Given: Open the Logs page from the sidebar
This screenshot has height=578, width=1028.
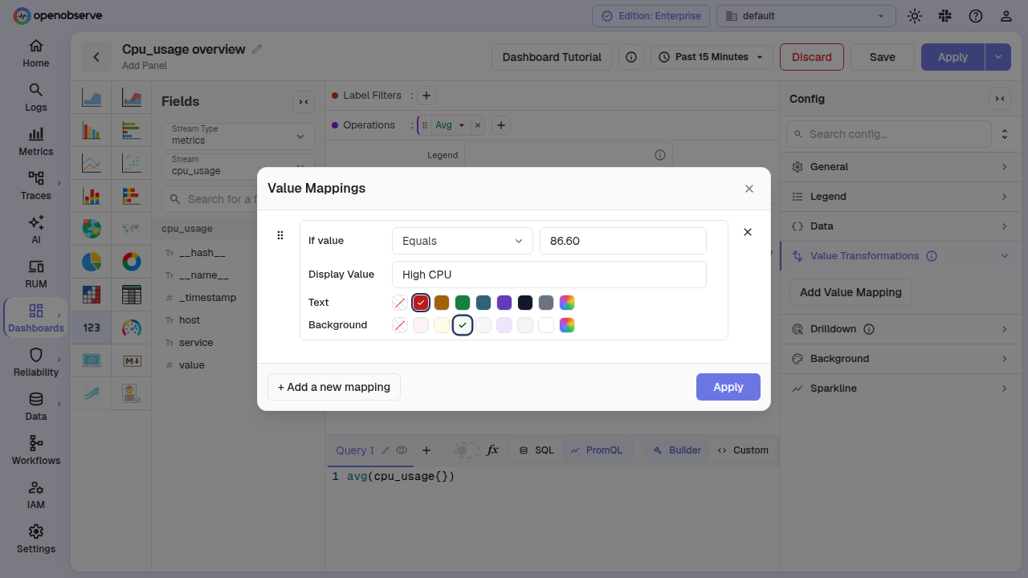Looking at the screenshot, I should (36, 97).
